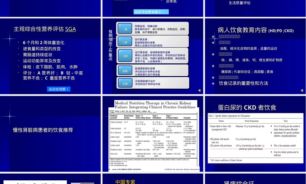This screenshot has width=306, height=184.
Task: Click the 五期 stage box
Action: [x=125, y=83]
